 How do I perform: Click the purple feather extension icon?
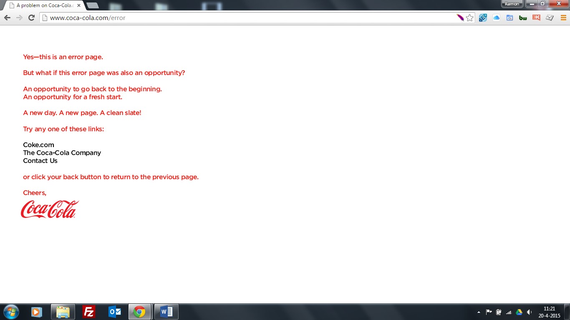[460, 18]
